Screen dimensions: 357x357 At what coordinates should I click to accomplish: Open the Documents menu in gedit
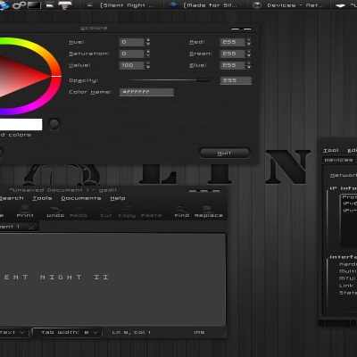(x=81, y=198)
